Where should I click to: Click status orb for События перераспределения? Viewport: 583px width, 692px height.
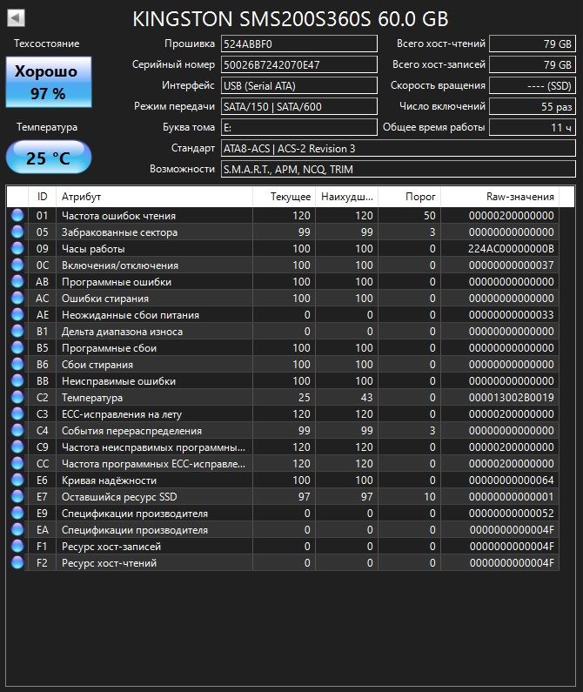[x=17, y=430]
